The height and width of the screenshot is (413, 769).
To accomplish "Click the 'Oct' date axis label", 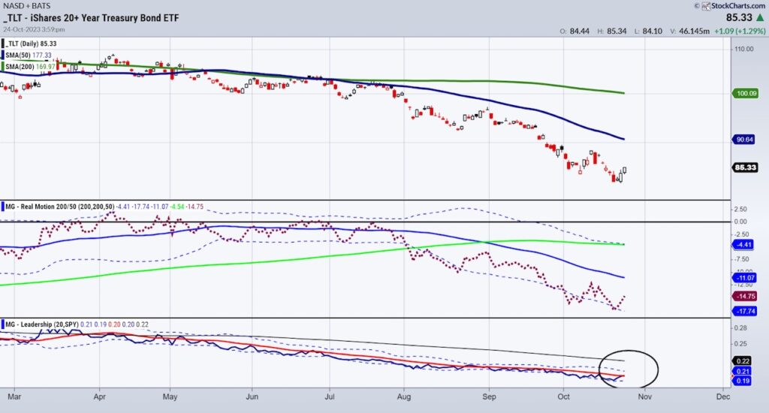I will click(563, 396).
